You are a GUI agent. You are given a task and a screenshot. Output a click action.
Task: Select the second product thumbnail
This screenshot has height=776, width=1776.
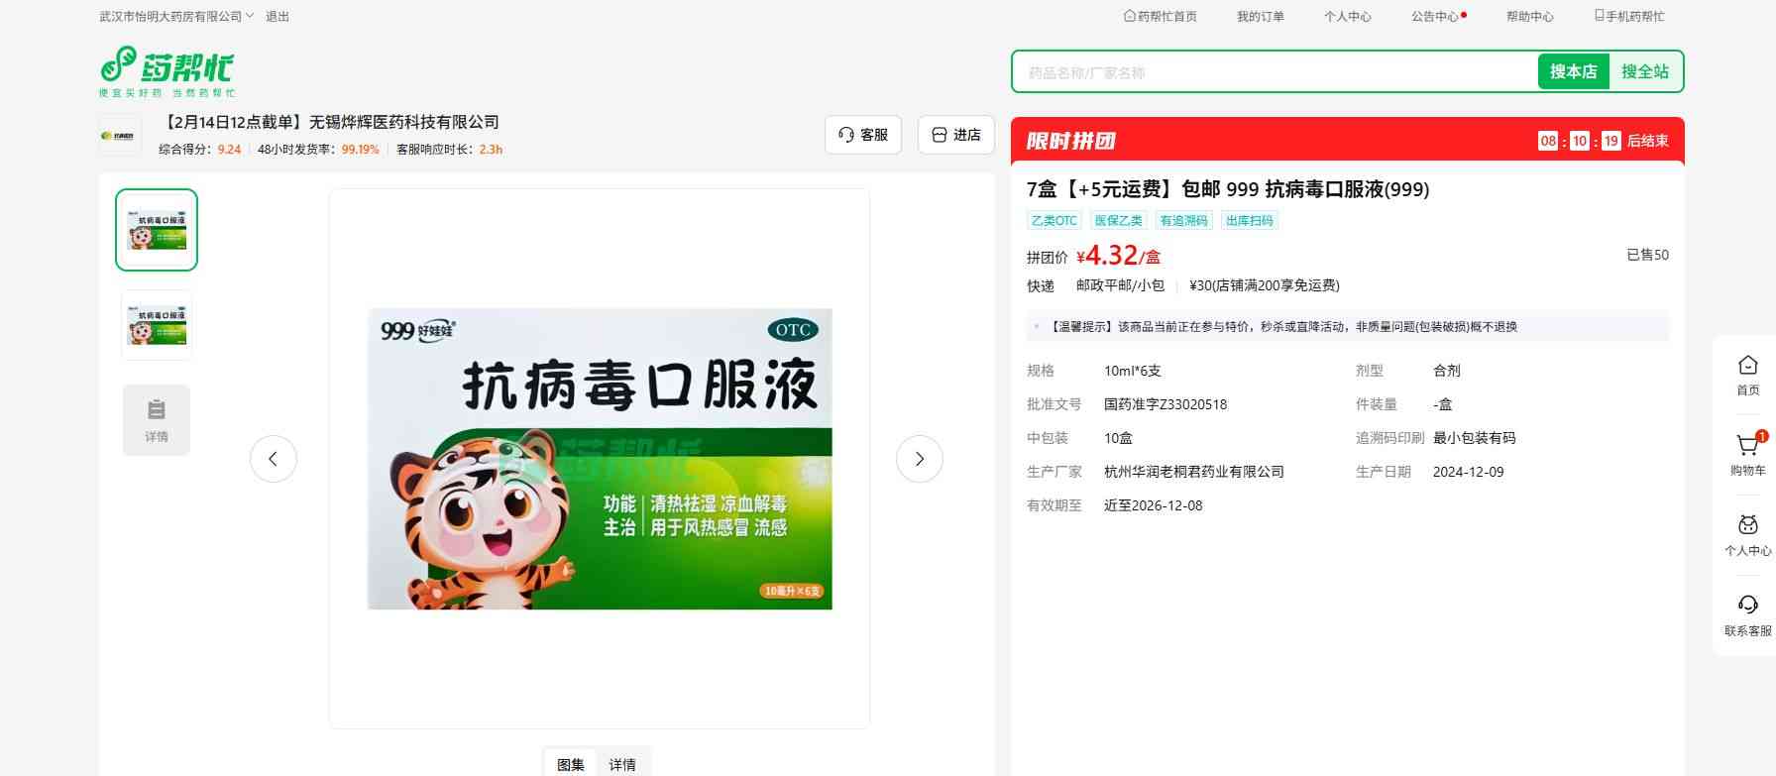(157, 325)
